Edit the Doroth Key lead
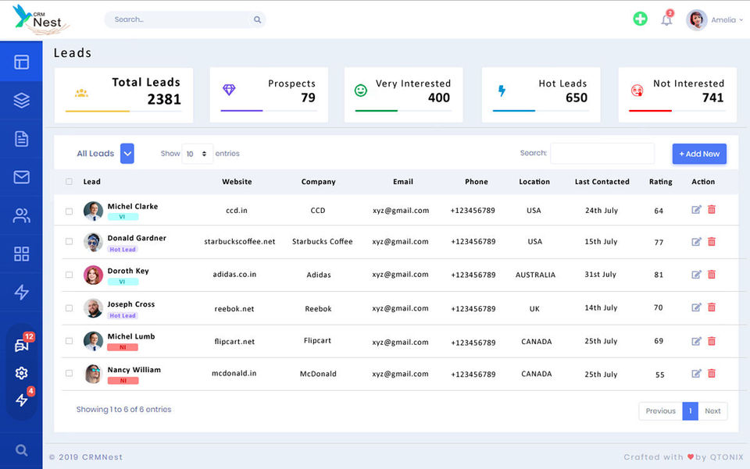This screenshot has width=750, height=469. [x=696, y=274]
